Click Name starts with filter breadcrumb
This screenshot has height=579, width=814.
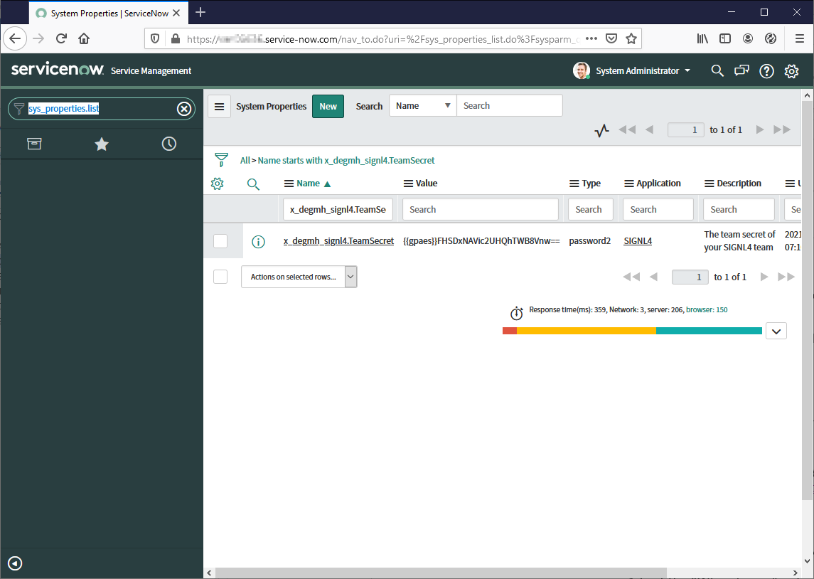pyautogui.click(x=346, y=161)
